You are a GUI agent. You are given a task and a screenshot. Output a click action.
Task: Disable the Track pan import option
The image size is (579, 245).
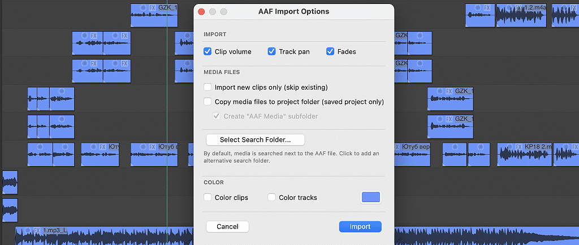pos(271,51)
